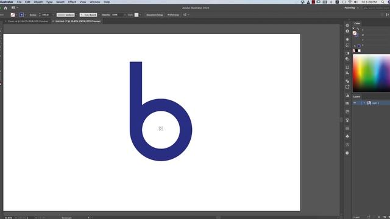
Task: Click the stroke weight stepper arrows
Action: coord(40,15)
